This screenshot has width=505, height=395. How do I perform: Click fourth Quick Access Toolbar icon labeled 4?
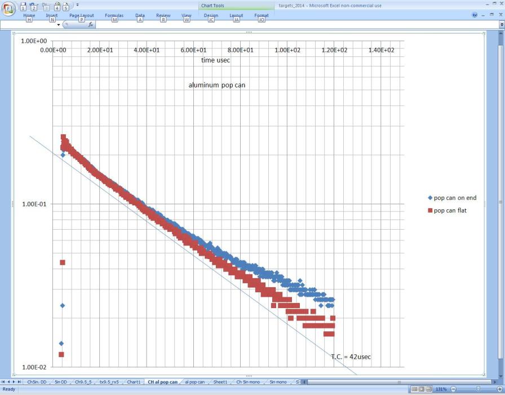(x=57, y=6)
